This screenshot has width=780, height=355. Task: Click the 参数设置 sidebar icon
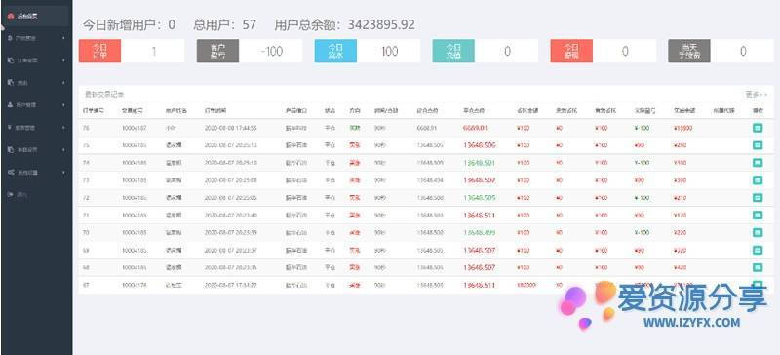pyautogui.click(x=11, y=149)
